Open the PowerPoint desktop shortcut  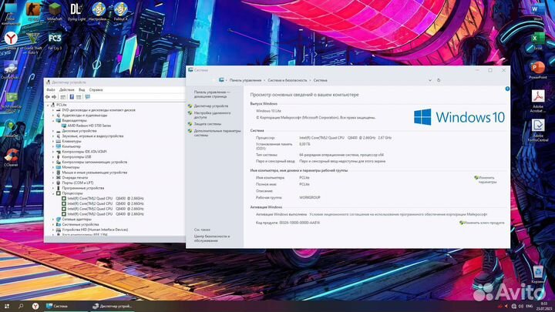(x=538, y=69)
